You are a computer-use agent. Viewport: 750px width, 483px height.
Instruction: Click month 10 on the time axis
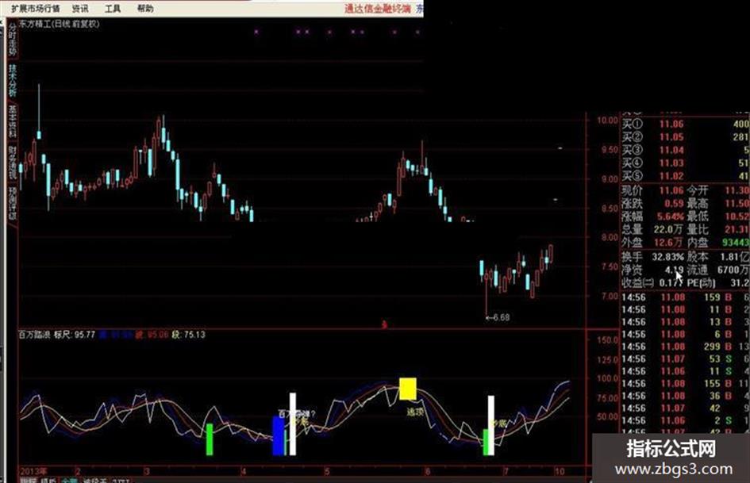pyautogui.click(x=560, y=471)
